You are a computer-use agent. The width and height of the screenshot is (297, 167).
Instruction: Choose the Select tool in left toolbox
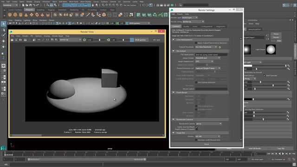click(x=3, y=24)
